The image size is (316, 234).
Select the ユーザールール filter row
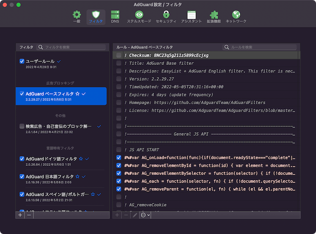61,64
